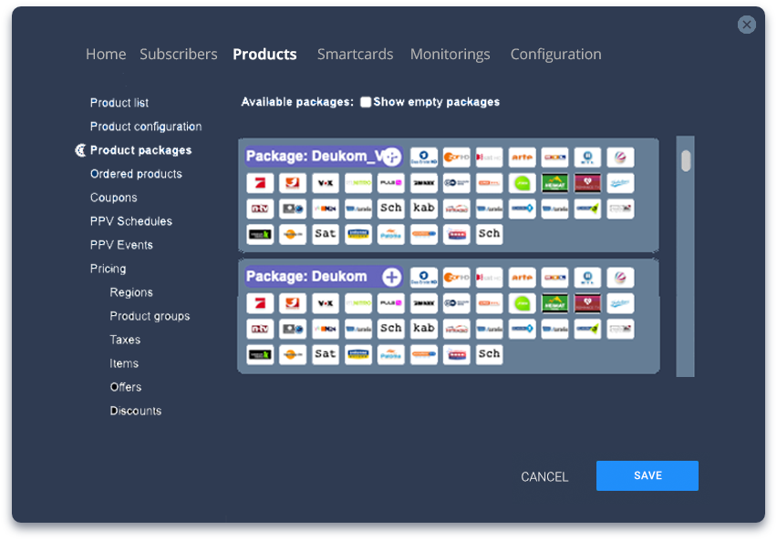Open the Monitorings tab
Viewport: 777px width, 540px height.
pos(450,54)
